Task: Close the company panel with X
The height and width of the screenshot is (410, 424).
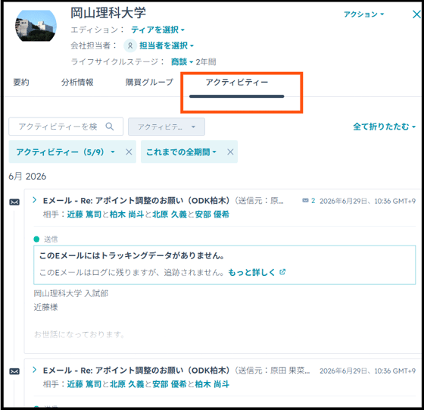Action: point(416,14)
